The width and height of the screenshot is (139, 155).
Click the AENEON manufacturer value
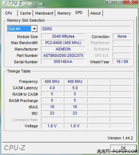[63, 49]
